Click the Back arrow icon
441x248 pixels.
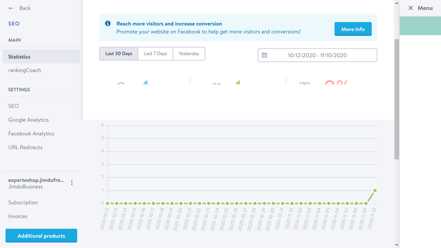pos(11,8)
